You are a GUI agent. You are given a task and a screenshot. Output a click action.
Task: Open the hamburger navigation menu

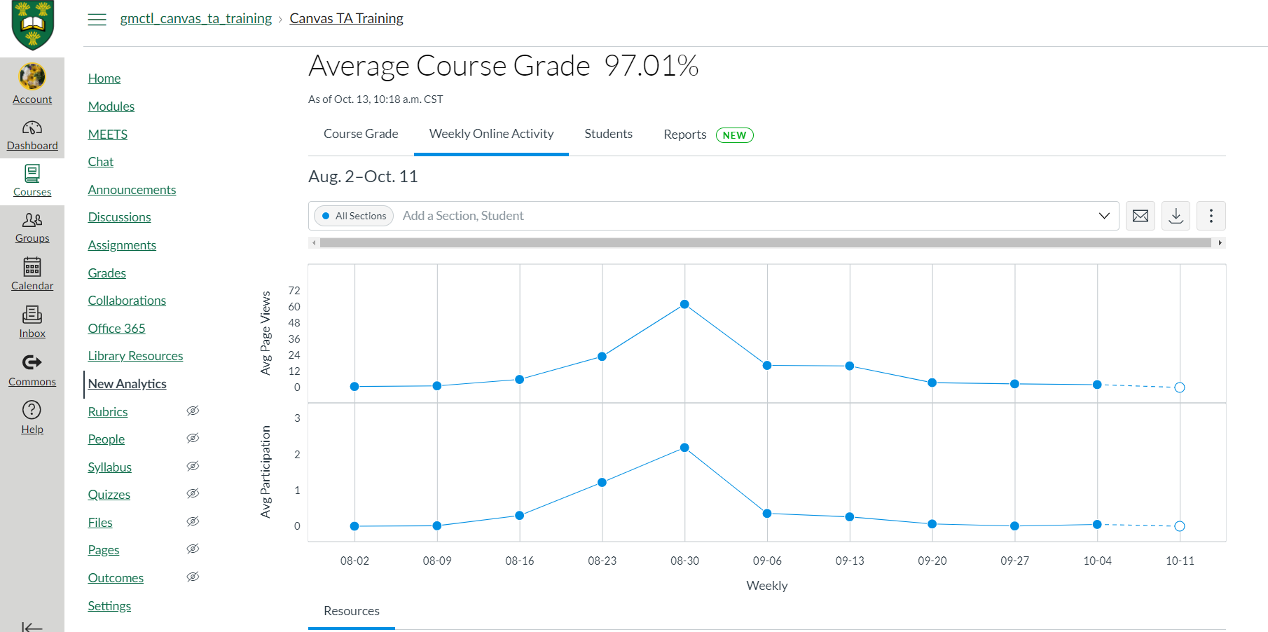(97, 19)
